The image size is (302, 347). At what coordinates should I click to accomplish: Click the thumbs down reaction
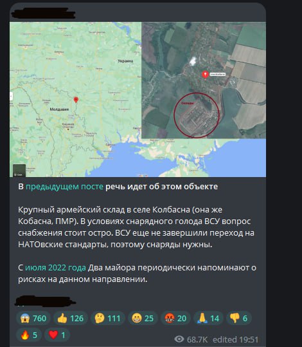(239, 318)
